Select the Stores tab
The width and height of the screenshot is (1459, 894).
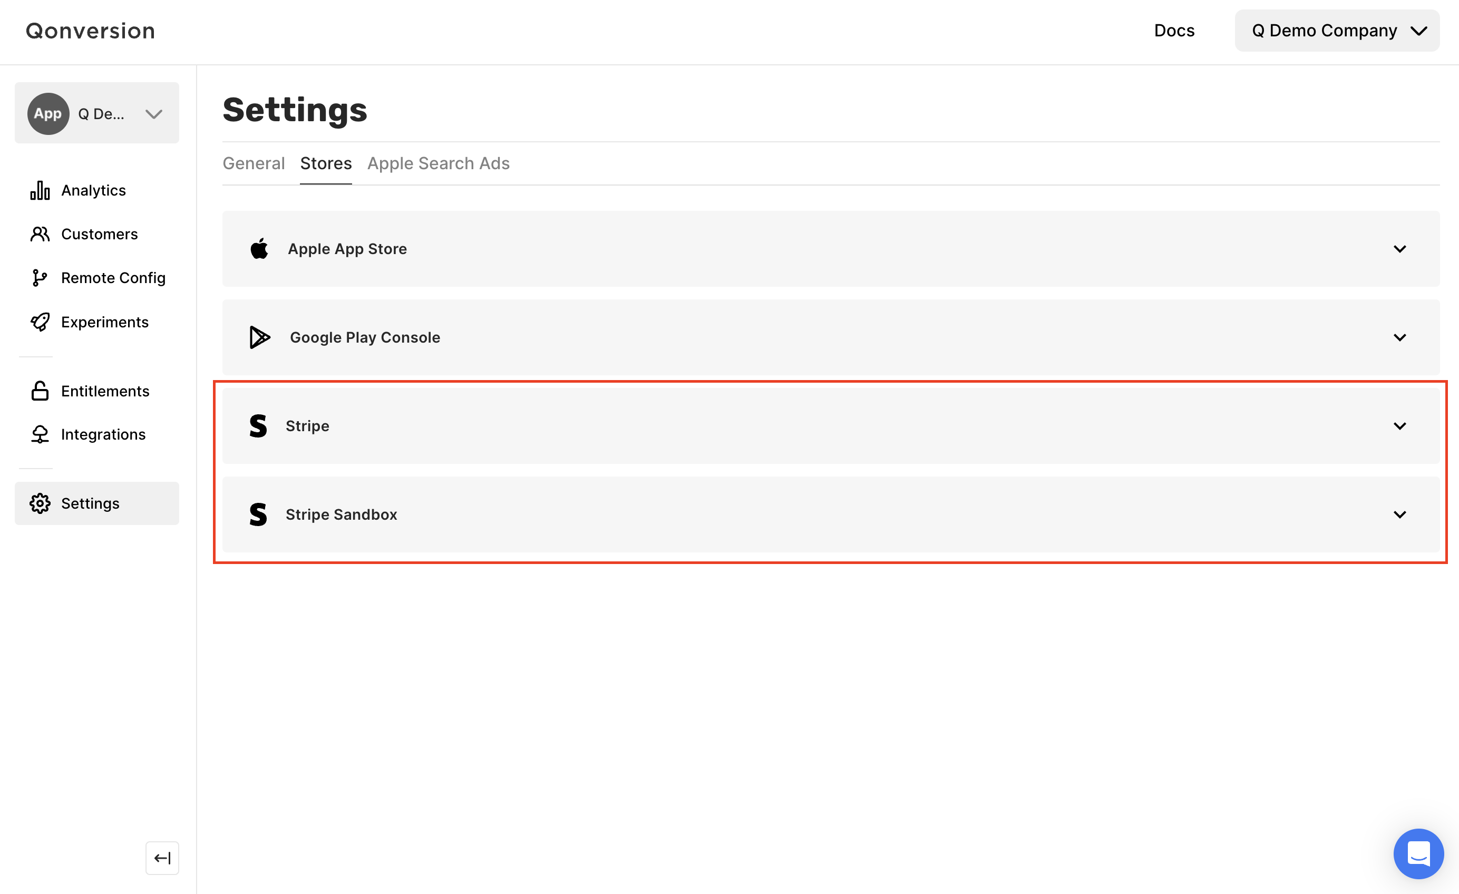coord(326,163)
